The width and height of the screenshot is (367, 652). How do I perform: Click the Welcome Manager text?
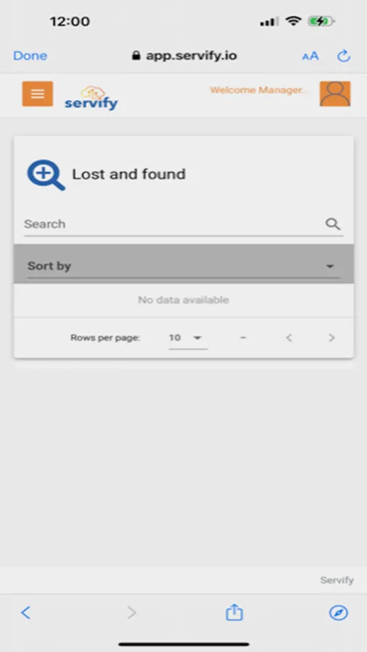258,91
